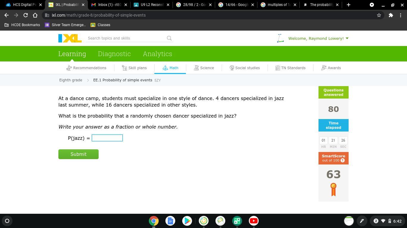Switch to the HCS Digital tab

pos(24,5)
